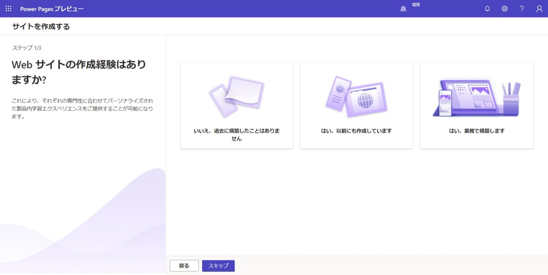Image resolution: width=548 pixels, height=275 pixels.
Task: Click the Web サイトの作成経験はありますか heading
Action: pos(78,71)
